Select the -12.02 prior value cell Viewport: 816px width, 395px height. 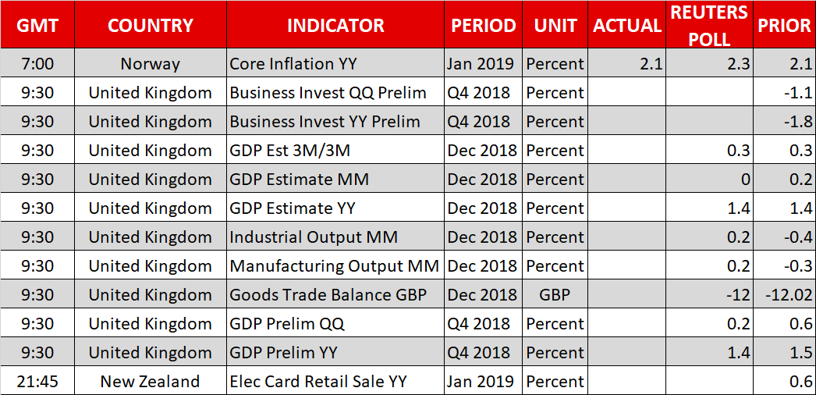[x=784, y=295]
